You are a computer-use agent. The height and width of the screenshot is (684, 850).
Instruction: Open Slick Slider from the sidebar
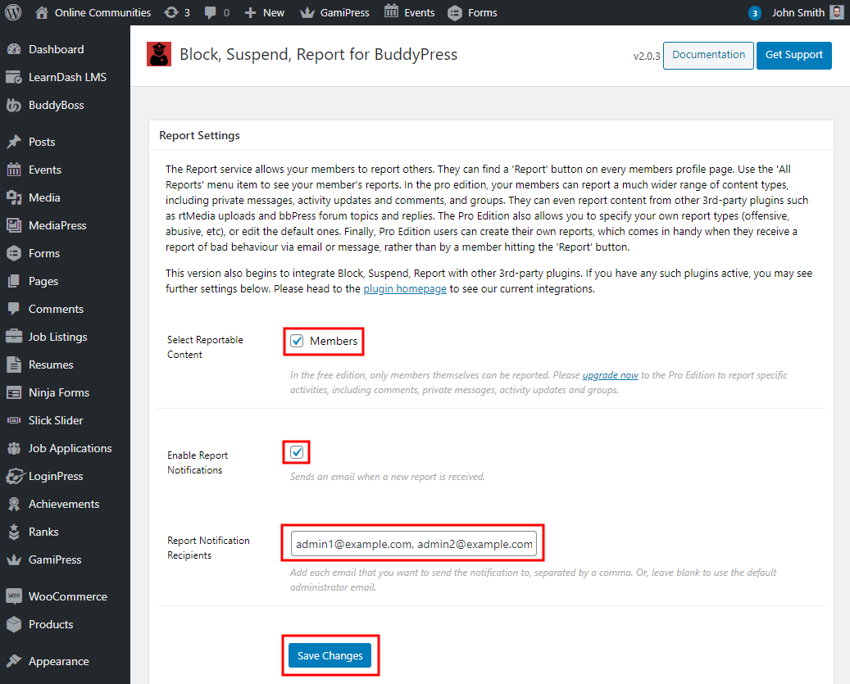pyautogui.click(x=55, y=419)
